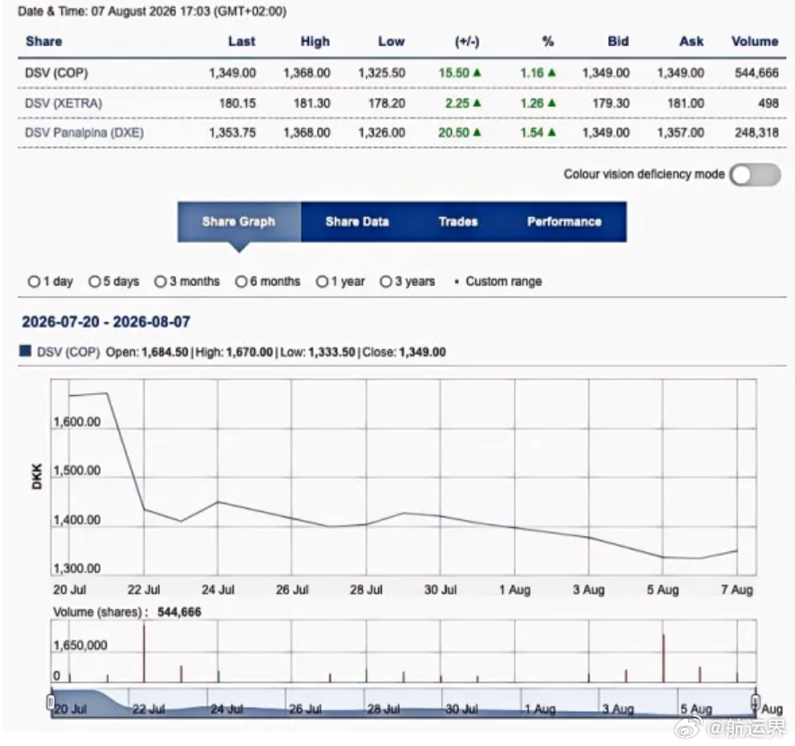This screenshot has height=746, width=795.
Task: Click the High column header
Action: tap(315, 41)
